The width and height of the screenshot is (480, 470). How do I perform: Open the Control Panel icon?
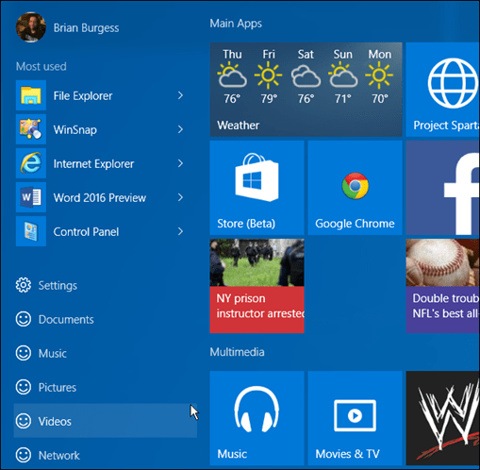click(31, 231)
